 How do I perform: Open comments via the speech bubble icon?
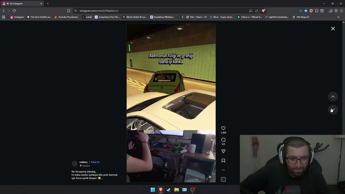223,140
